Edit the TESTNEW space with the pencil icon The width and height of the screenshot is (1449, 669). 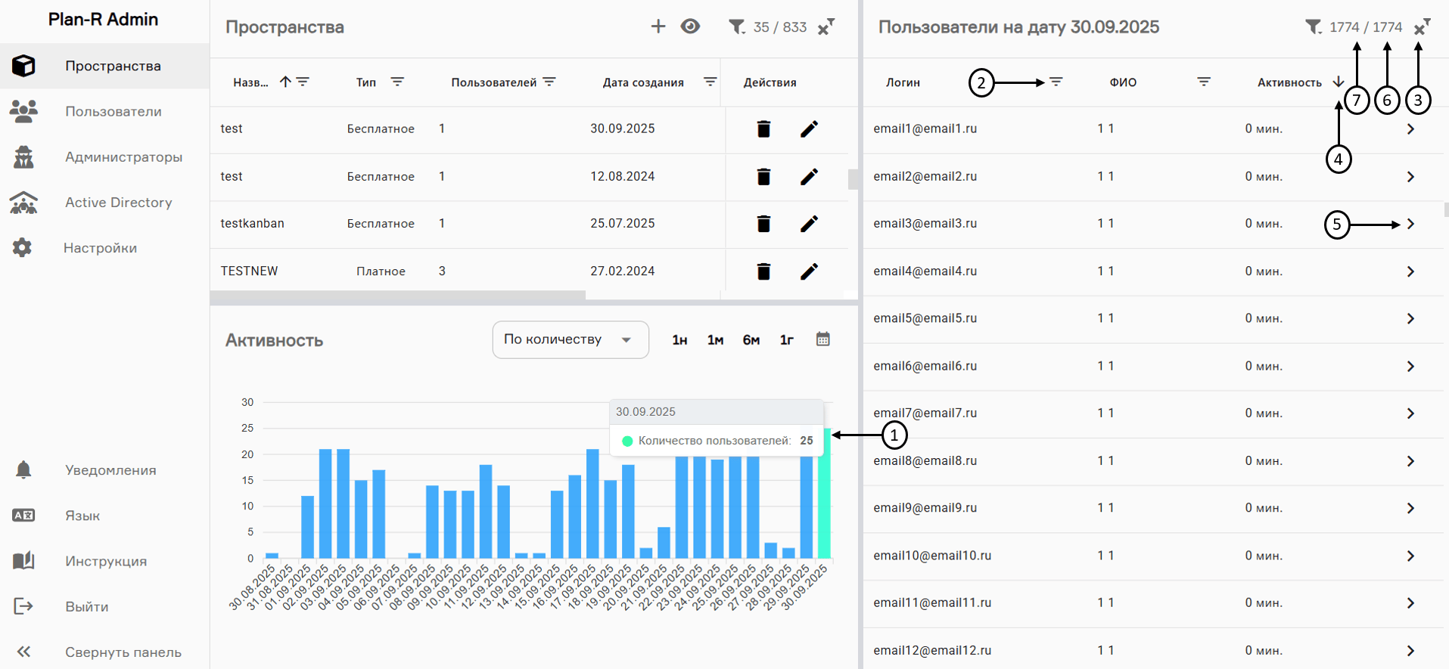pos(808,271)
